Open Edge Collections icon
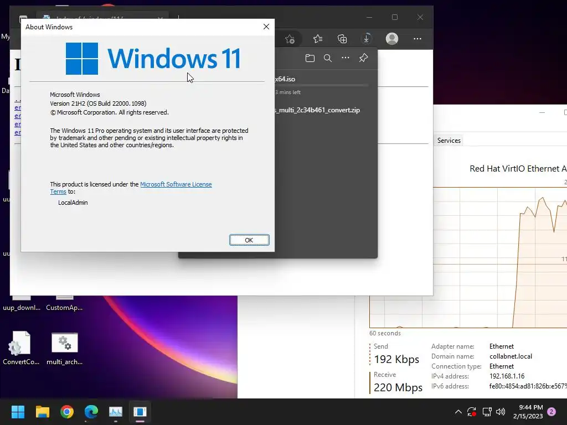The height and width of the screenshot is (425, 567). point(342,39)
